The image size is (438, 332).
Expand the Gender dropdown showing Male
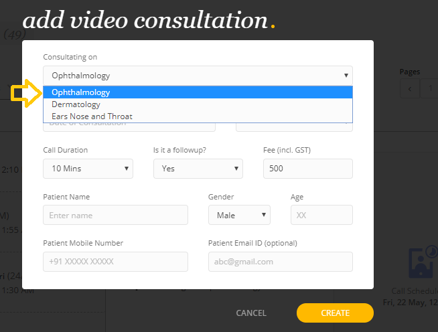click(238, 216)
